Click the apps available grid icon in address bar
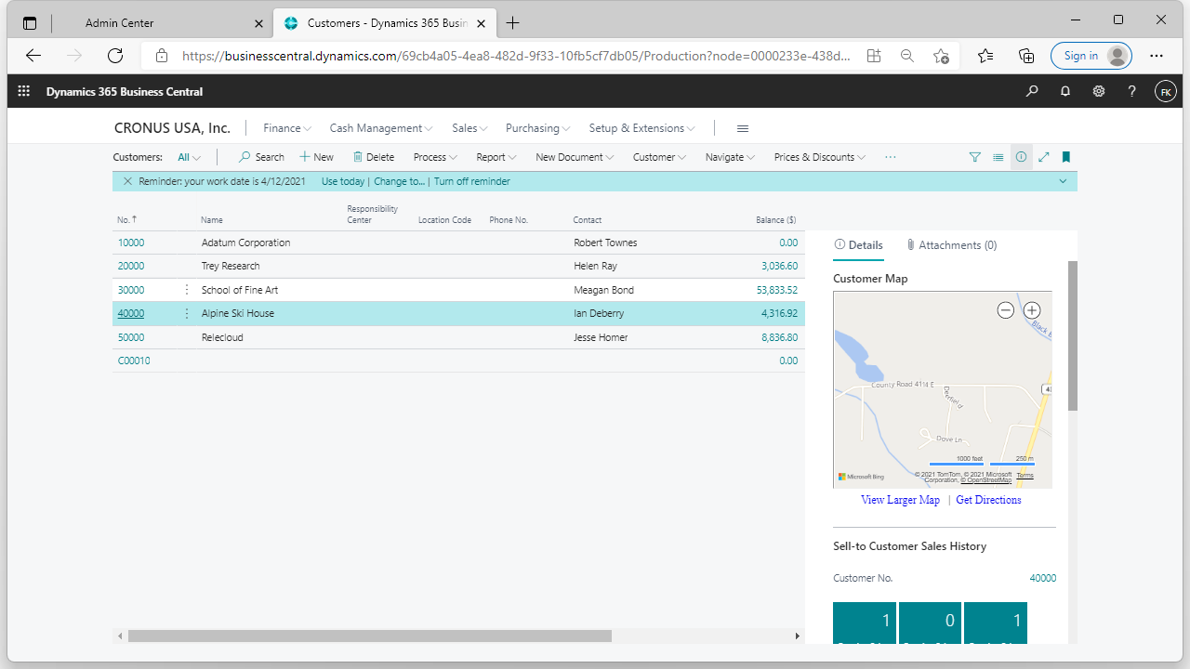This screenshot has width=1190, height=669. click(x=874, y=56)
